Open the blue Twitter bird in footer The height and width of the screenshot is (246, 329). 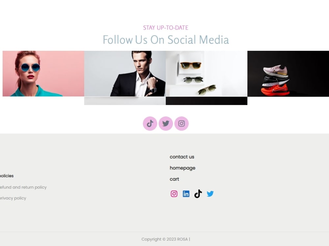point(210,194)
